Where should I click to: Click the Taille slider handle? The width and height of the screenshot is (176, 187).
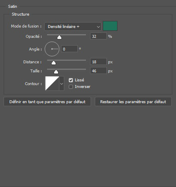56,72
